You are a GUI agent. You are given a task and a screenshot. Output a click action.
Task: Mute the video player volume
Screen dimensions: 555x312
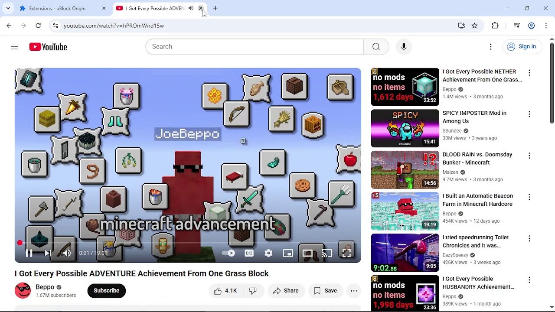pos(67,253)
